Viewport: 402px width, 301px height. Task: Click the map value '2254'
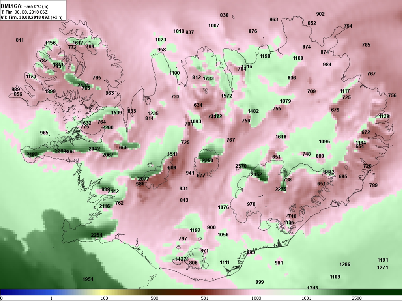coord(96,235)
